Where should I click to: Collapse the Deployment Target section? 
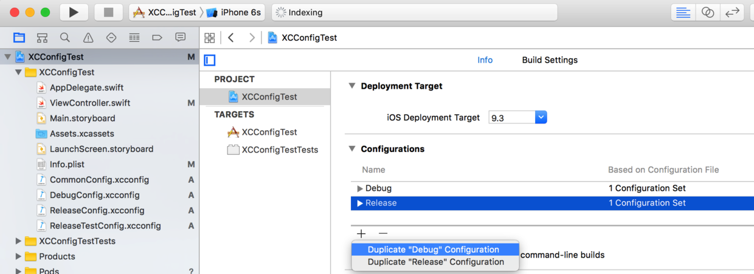coord(352,86)
